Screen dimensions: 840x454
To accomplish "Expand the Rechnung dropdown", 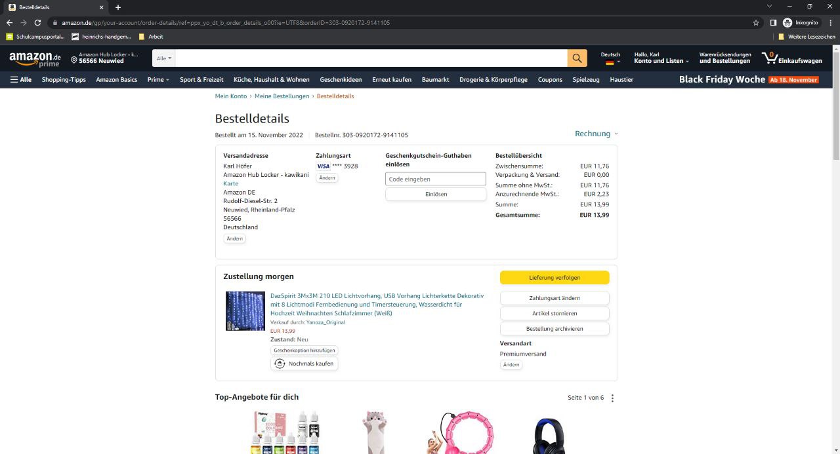I will pyautogui.click(x=596, y=134).
